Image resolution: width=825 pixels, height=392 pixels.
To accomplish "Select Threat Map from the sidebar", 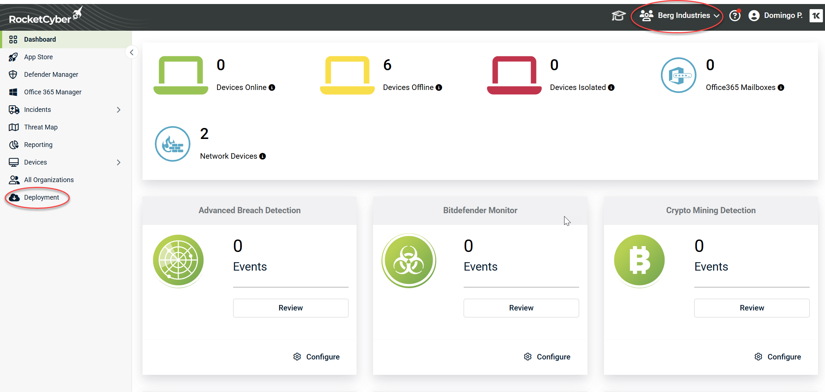I will coord(41,127).
